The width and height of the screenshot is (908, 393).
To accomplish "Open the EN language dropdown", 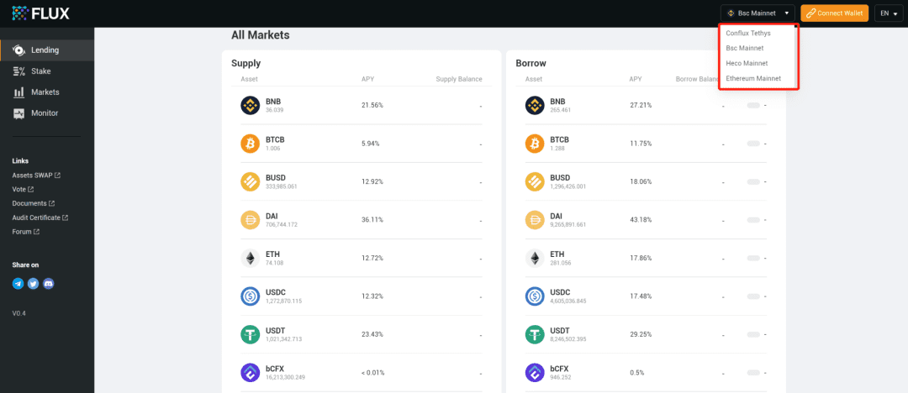I will [x=889, y=13].
